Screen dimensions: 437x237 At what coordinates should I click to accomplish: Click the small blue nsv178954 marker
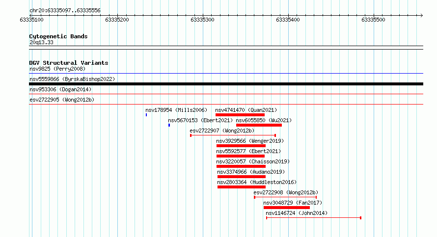point(146,115)
